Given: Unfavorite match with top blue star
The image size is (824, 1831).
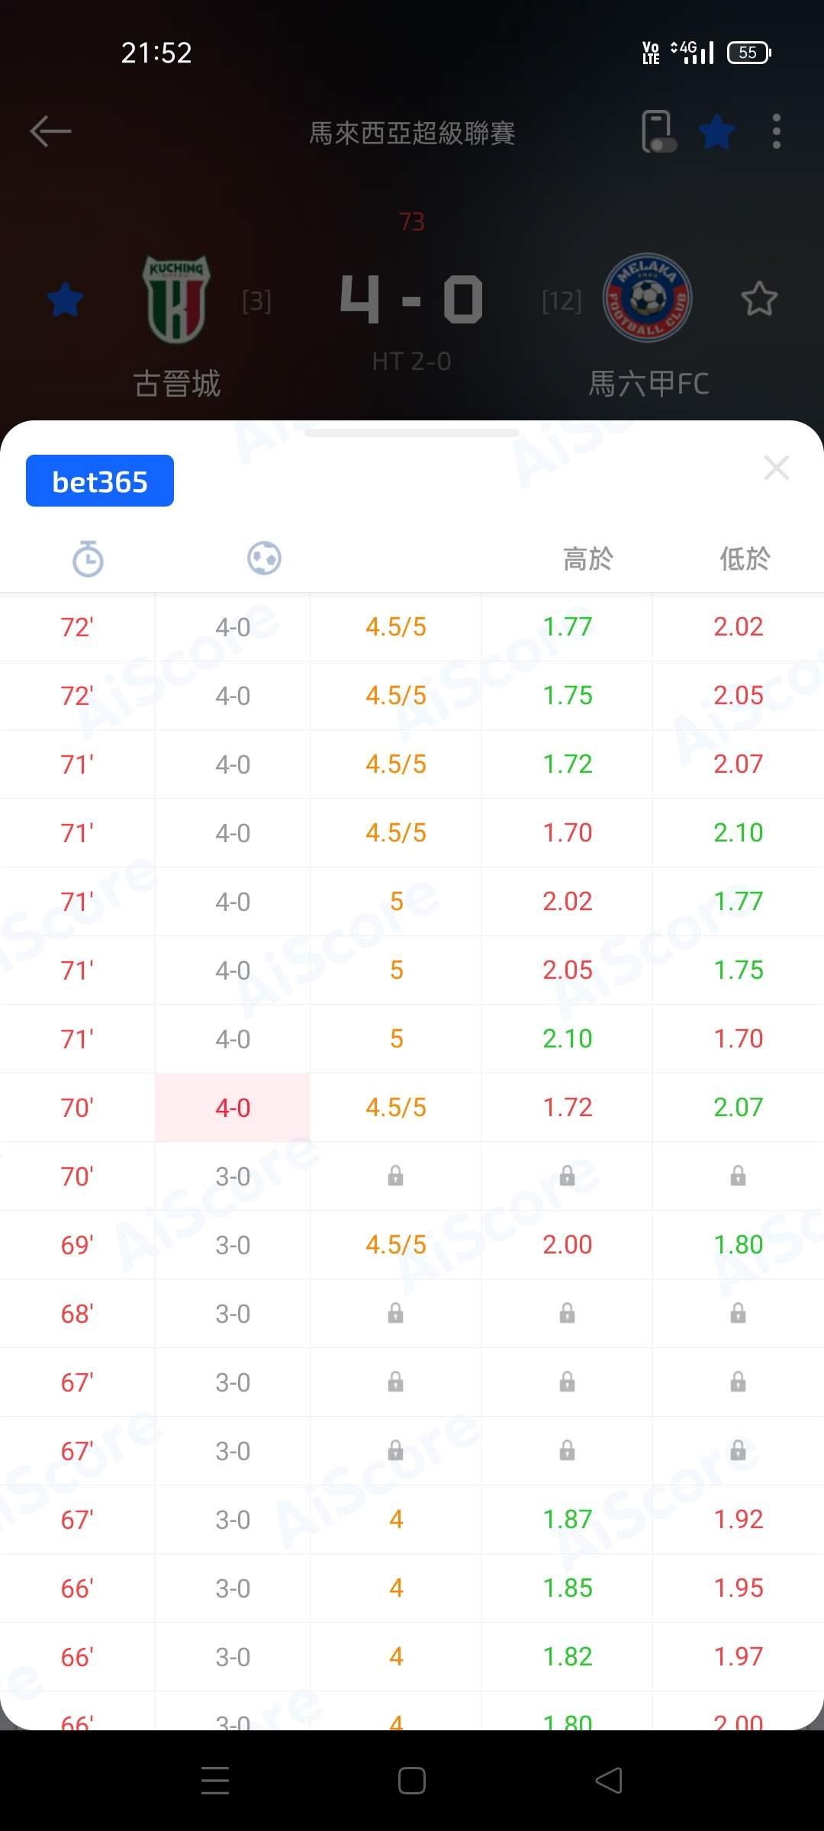Looking at the screenshot, I should coord(717,131).
